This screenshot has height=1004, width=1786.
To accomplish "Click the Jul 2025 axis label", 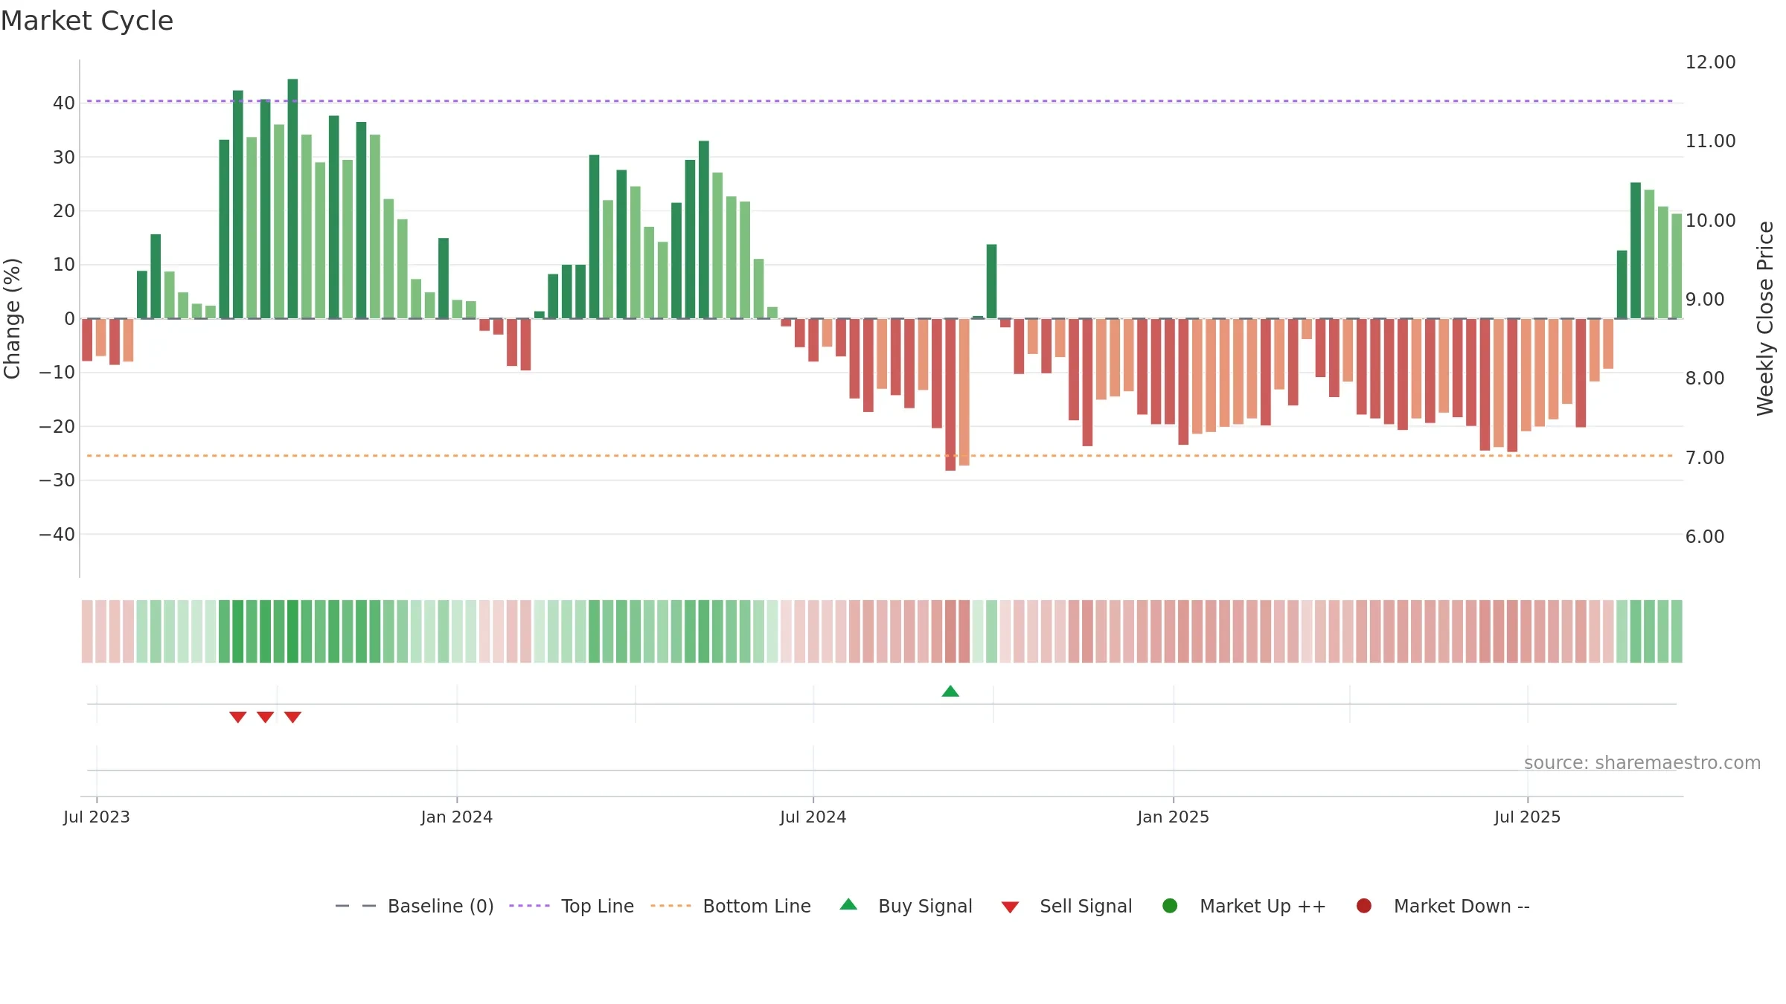I will [1528, 817].
